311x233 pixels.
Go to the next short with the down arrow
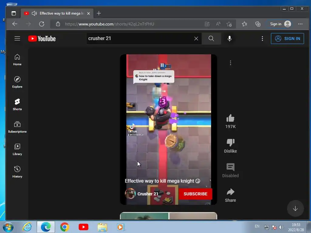(295, 208)
